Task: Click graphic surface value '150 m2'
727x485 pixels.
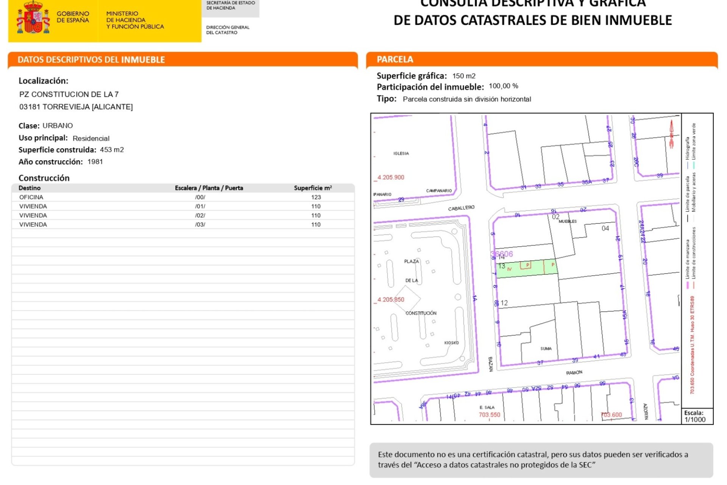Action: point(464,76)
